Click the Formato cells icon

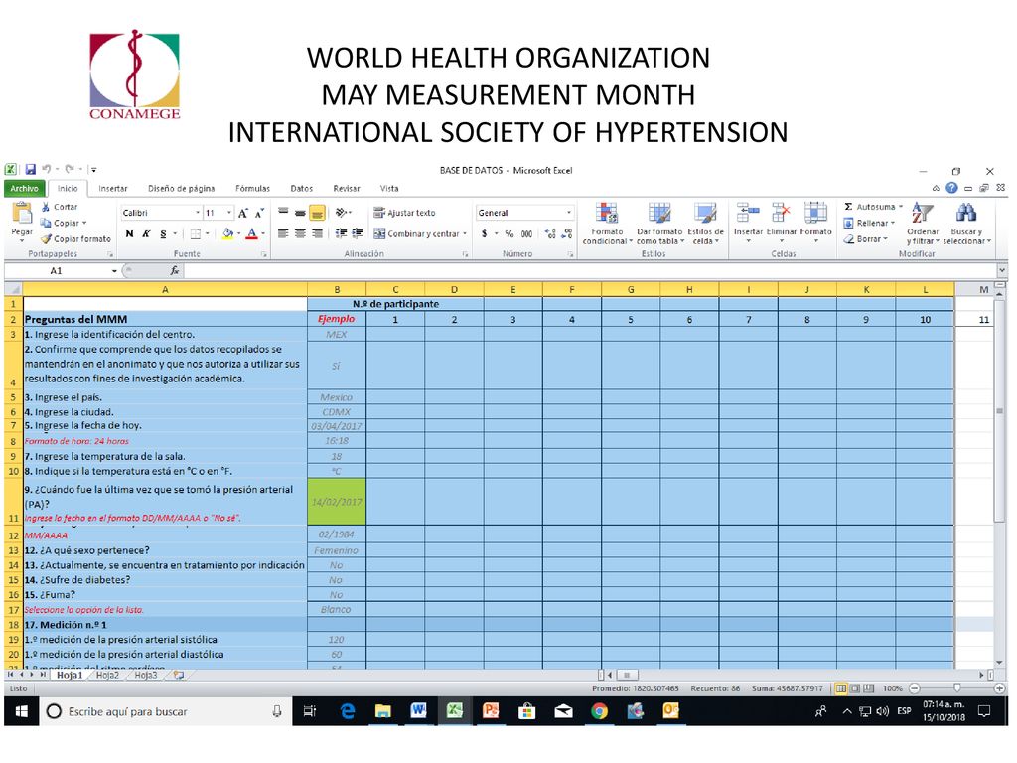click(815, 213)
